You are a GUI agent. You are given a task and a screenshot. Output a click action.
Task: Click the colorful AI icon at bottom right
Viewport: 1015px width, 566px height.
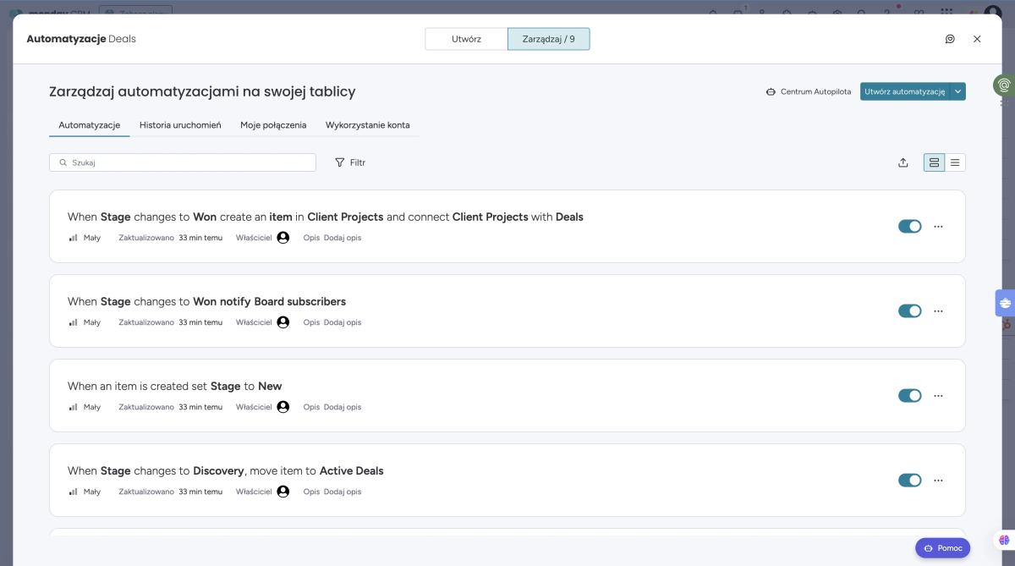click(x=1004, y=540)
